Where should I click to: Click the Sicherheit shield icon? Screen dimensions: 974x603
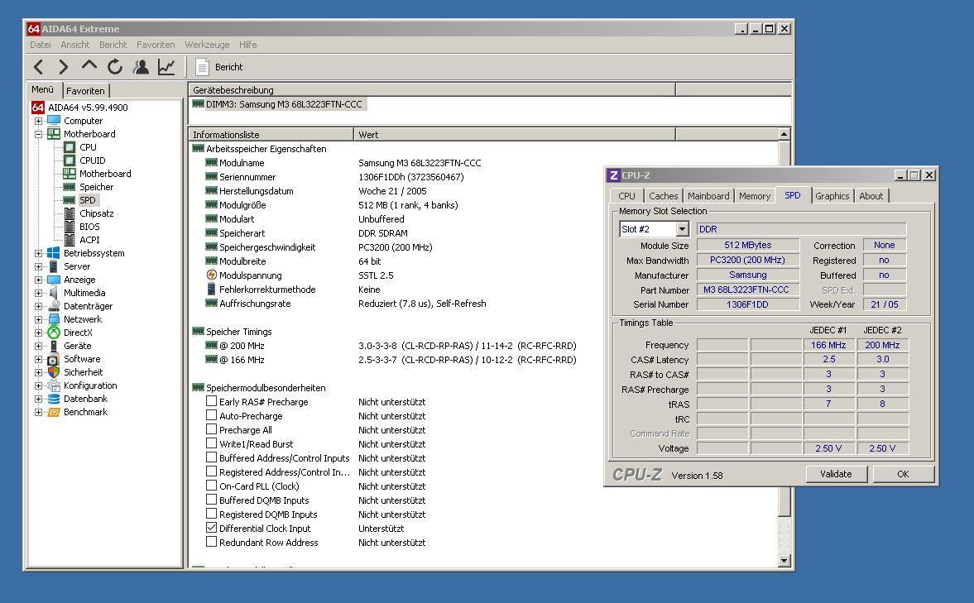pos(54,372)
